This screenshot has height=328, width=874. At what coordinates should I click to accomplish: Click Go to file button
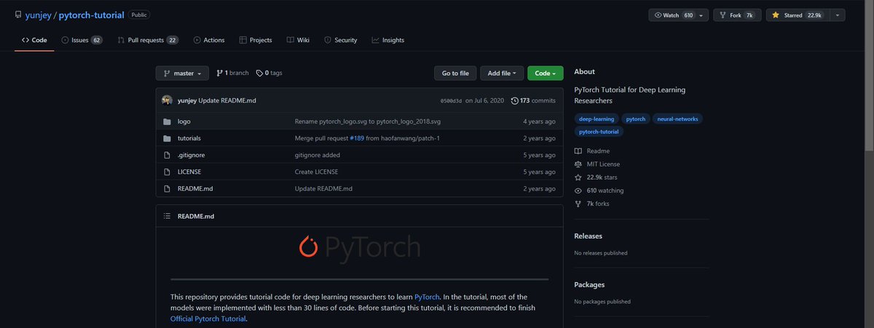pos(456,73)
